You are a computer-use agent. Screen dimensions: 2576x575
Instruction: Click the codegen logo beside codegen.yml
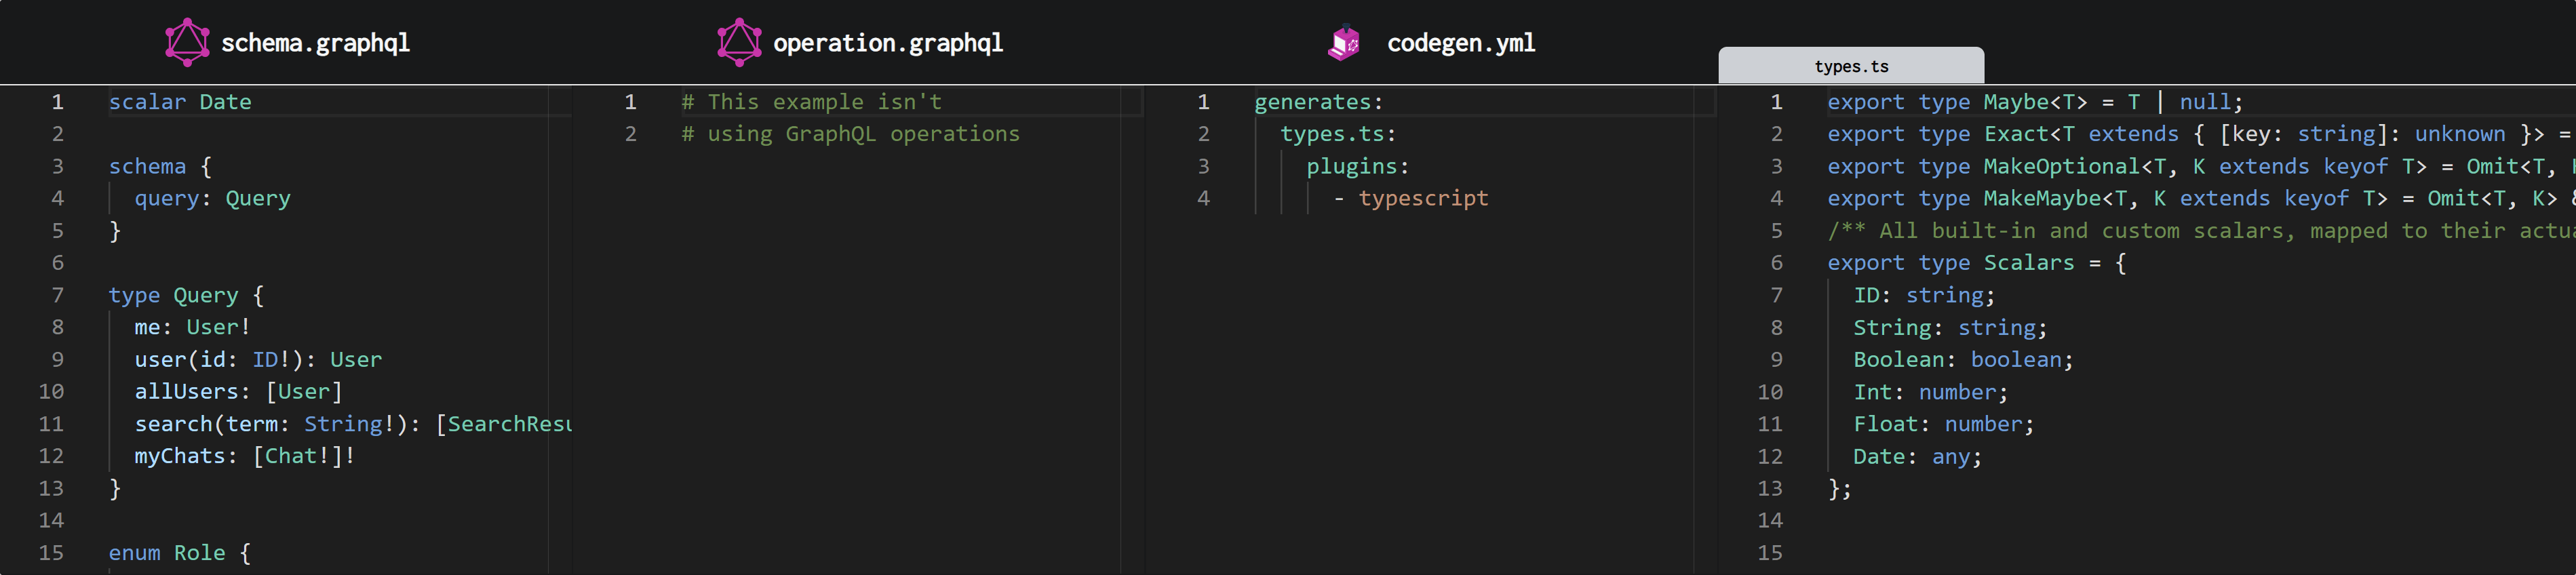[1344, 43]
